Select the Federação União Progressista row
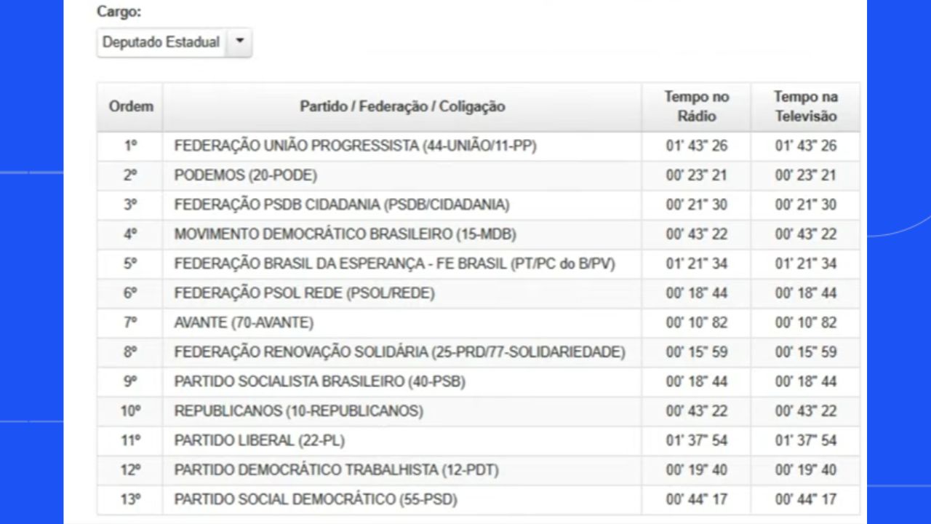The image size is (931, 524). tap(478, 146)
